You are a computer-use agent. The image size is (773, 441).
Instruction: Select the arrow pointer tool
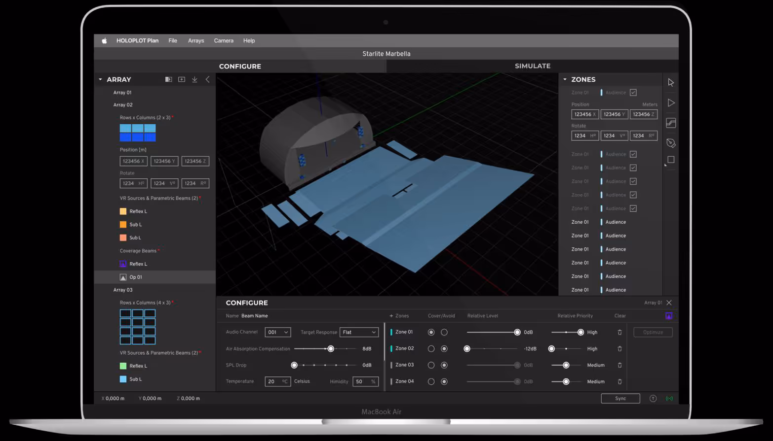tap(671, 83)
